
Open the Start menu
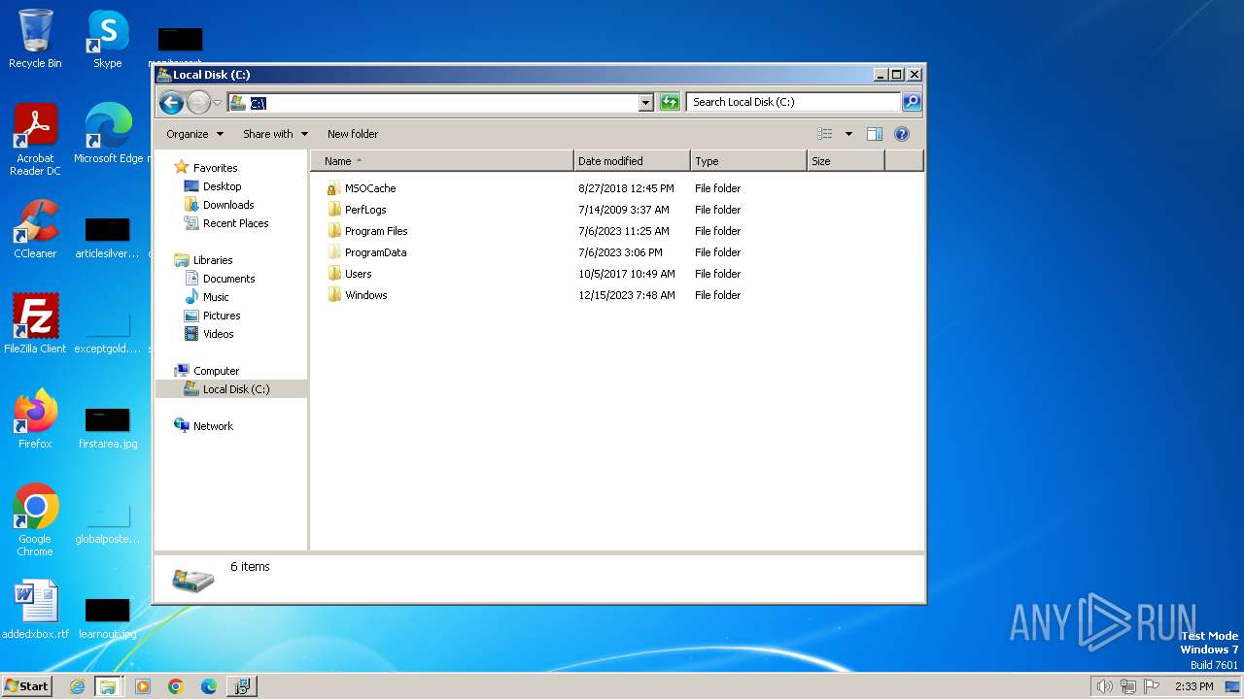pos(27,686)
